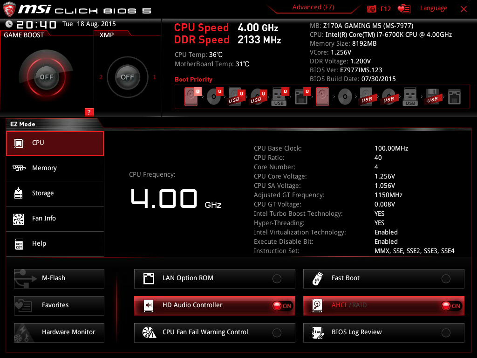
Task: Click the BIOS Ver E7977IMS.123 text
Action: (346, 70)
